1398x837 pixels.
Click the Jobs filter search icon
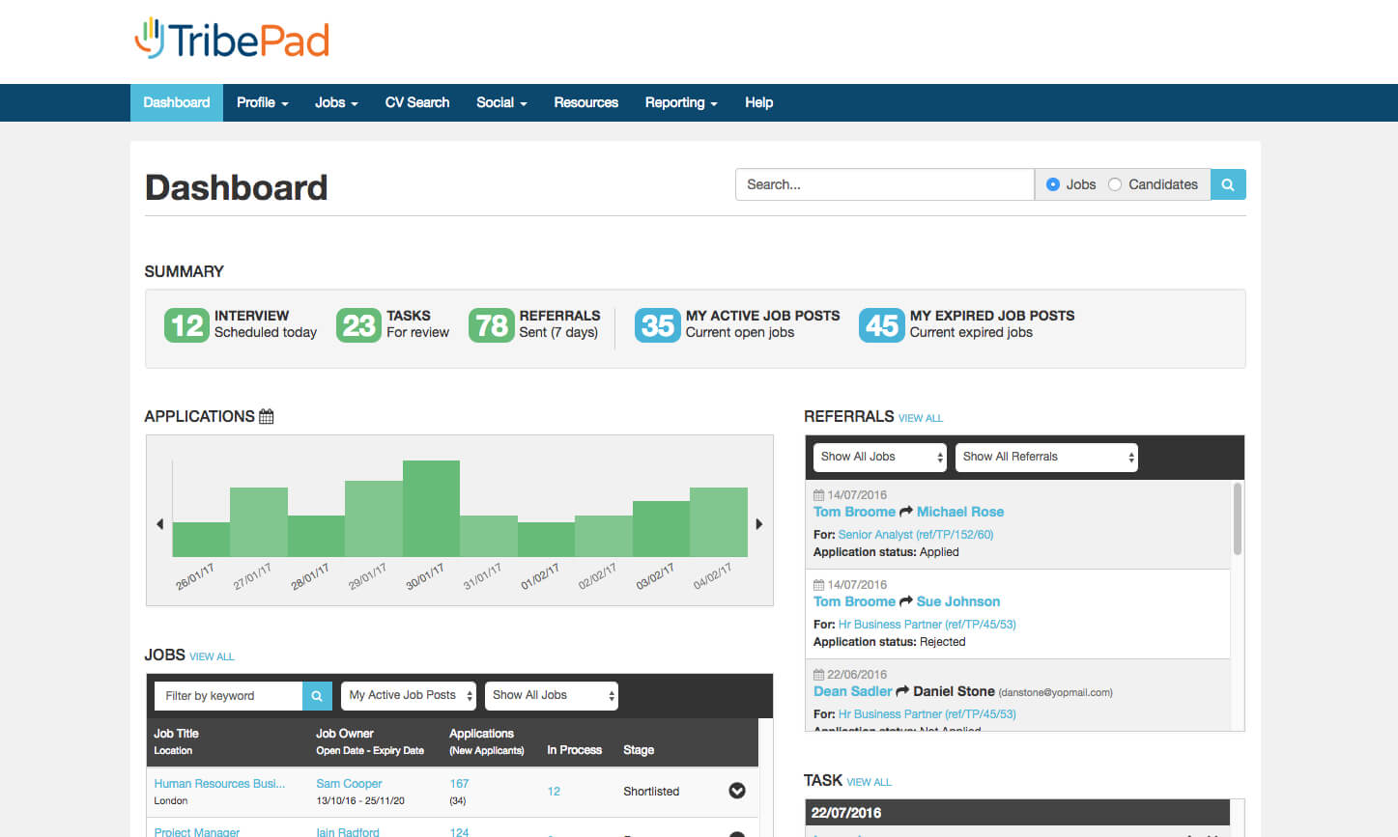pyautogui.click(x=317, y=696)
